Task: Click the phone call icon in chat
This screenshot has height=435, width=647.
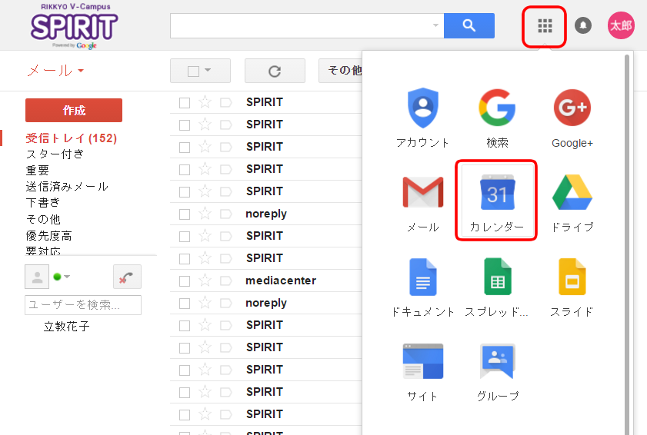Action: [x=127, y=277]
